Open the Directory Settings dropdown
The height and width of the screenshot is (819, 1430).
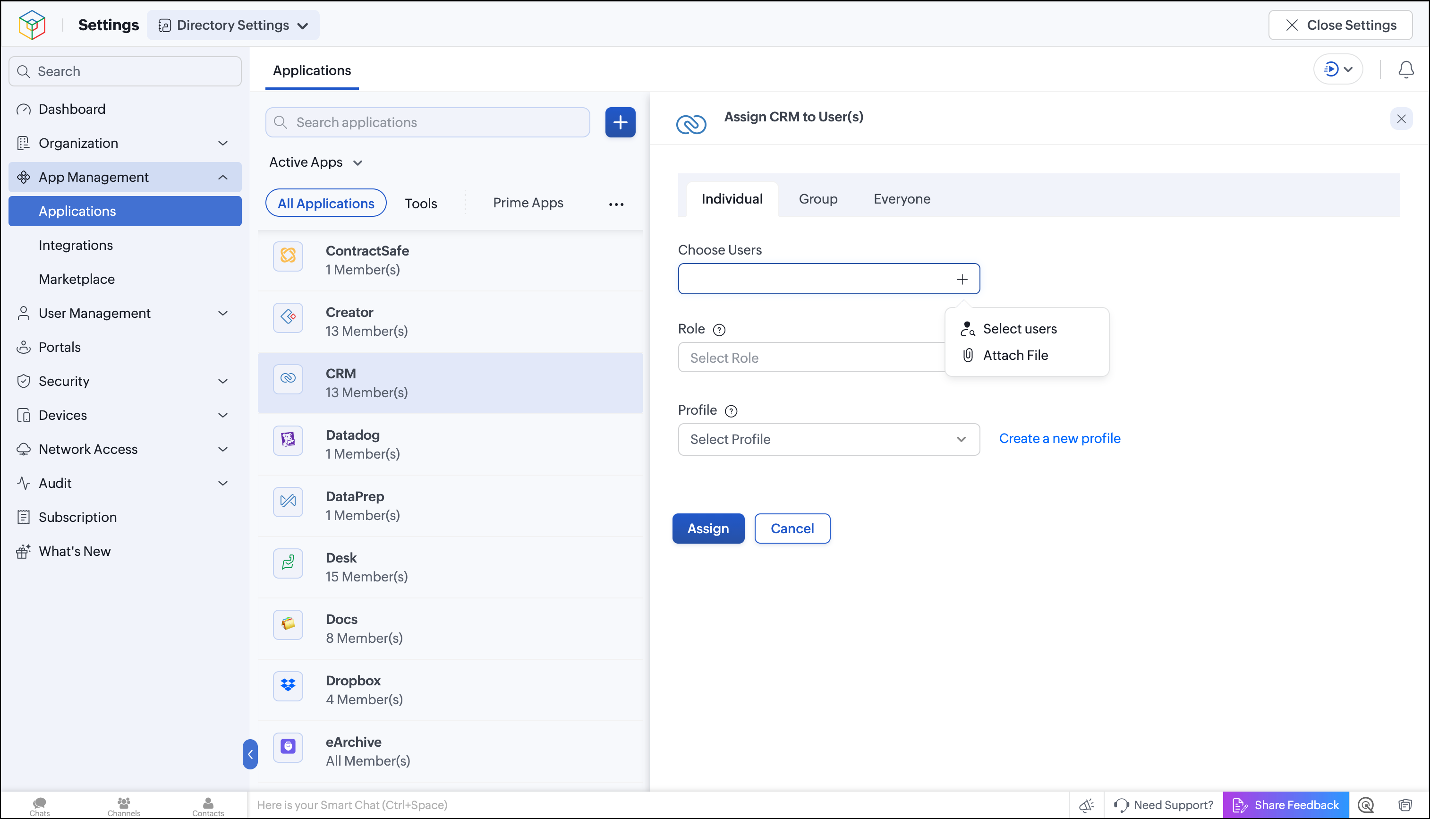233,26
